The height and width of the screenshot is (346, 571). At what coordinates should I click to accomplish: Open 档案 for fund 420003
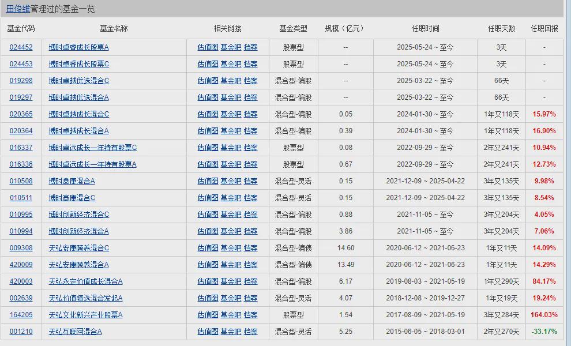250,281
